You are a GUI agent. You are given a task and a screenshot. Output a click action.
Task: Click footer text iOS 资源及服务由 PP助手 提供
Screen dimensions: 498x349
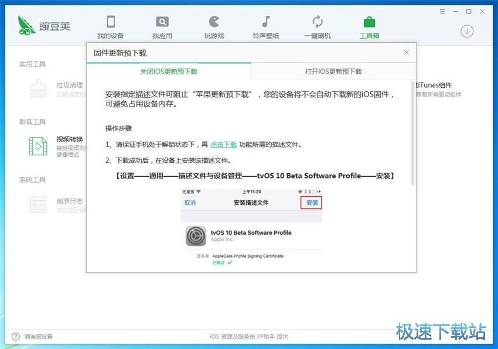[248, 336]
